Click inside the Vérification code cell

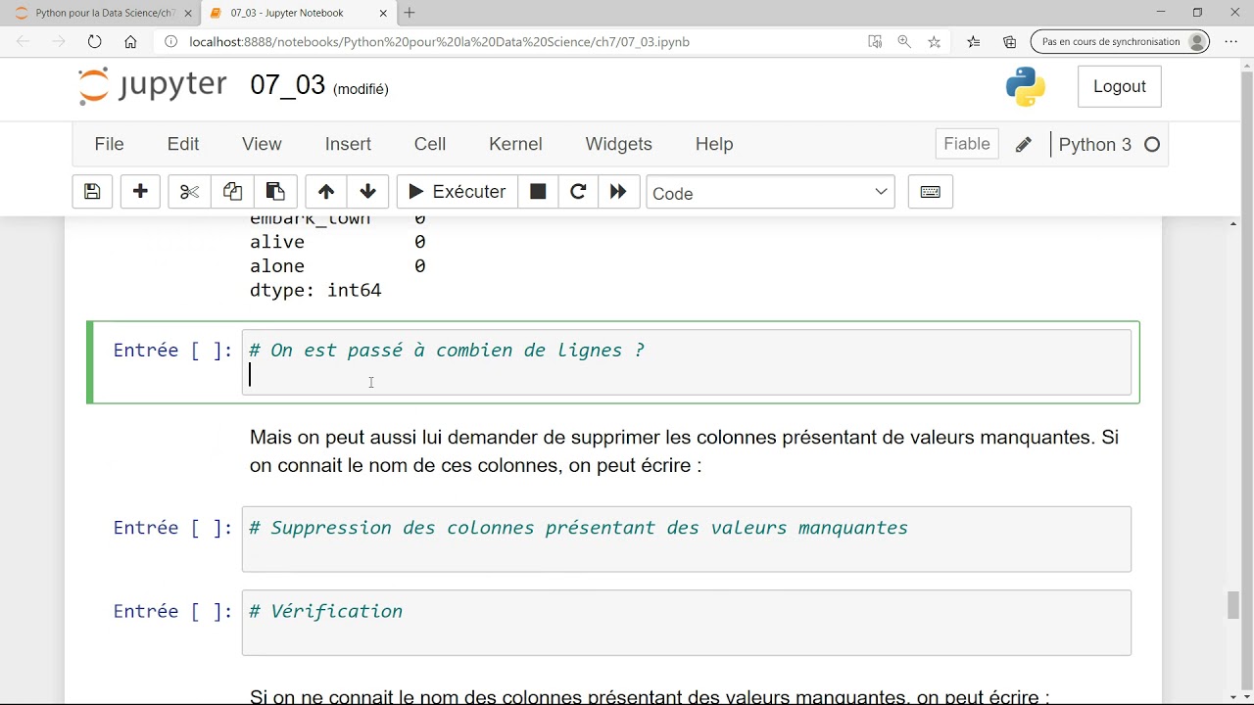pyautogui.click(x=686, y=623)
